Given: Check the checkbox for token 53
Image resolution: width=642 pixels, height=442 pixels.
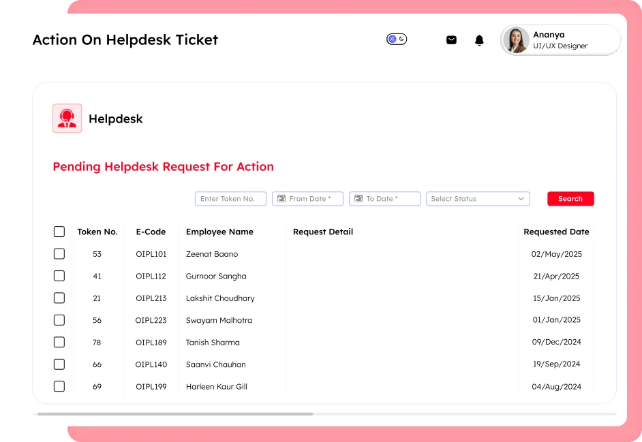Looking at the screenshot, I should pyautogui.click(x=59, y=253).
